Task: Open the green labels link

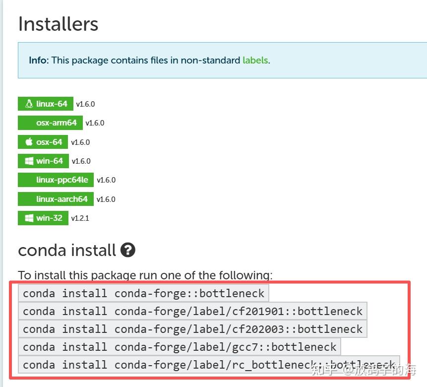Action: (x=255, y=61)
